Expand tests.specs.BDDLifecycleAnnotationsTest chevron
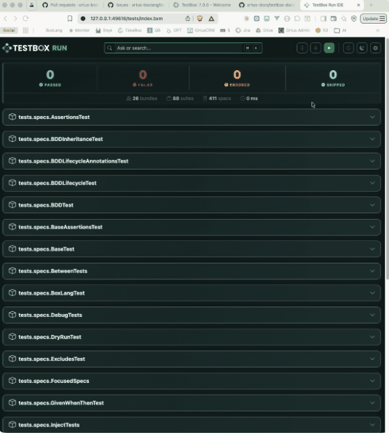 click(x=372, y=161)
